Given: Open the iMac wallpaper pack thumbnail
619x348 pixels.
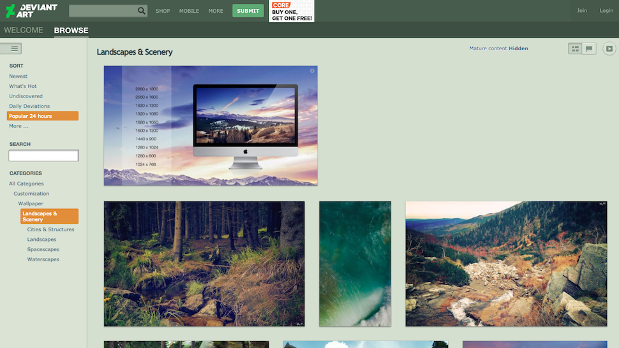Looking at the screenshot, I should [211, 126].
